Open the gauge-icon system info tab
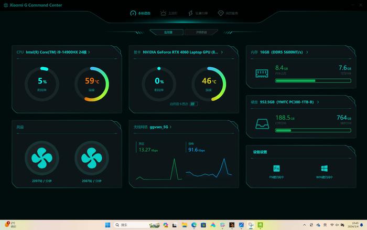Viewport: 367px width, 230px height. pyautogui.click(x=140, y=13)
